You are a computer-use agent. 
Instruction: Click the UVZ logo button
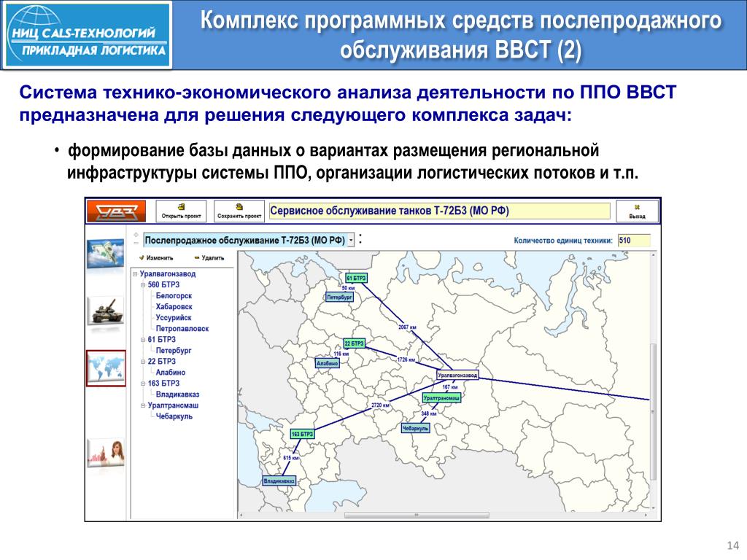coord(116,211)
